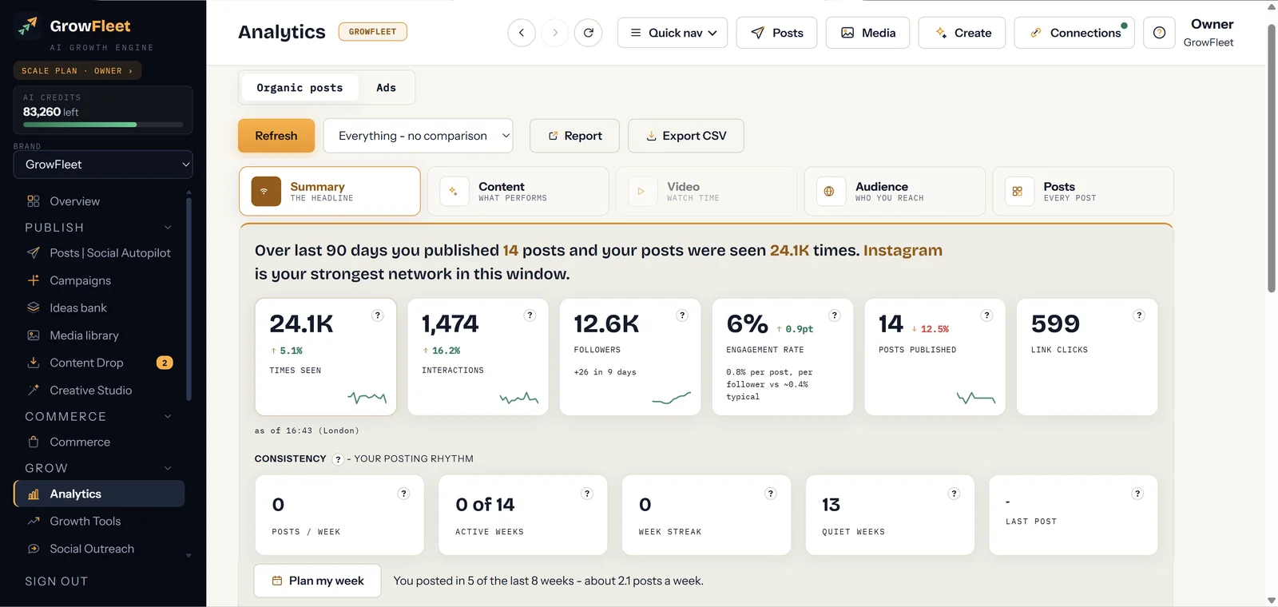Open Growth Tools in the sidebar
Image resolution: width=1278 pixels, height=607 pixels.
[x=99, y=522]
